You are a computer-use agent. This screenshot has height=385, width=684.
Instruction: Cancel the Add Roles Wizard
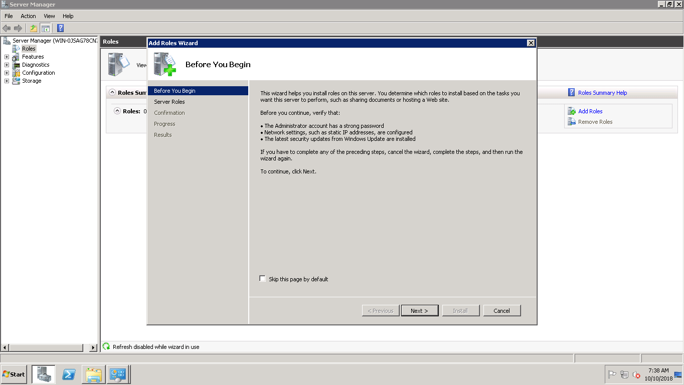coord(502,311)
